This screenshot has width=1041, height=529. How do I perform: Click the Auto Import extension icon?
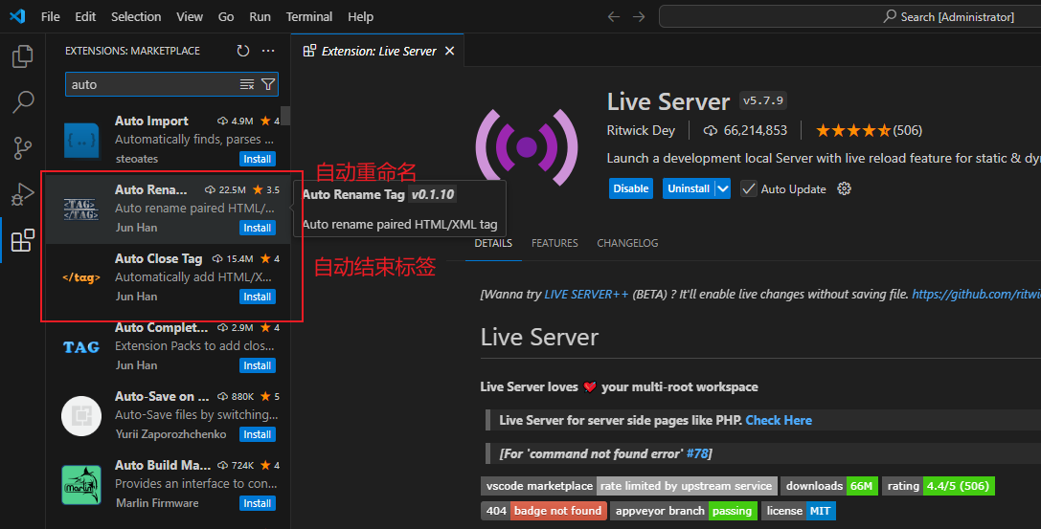coord(81,140)
